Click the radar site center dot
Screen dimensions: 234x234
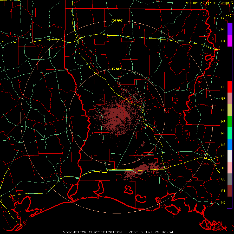click(117, 117)
